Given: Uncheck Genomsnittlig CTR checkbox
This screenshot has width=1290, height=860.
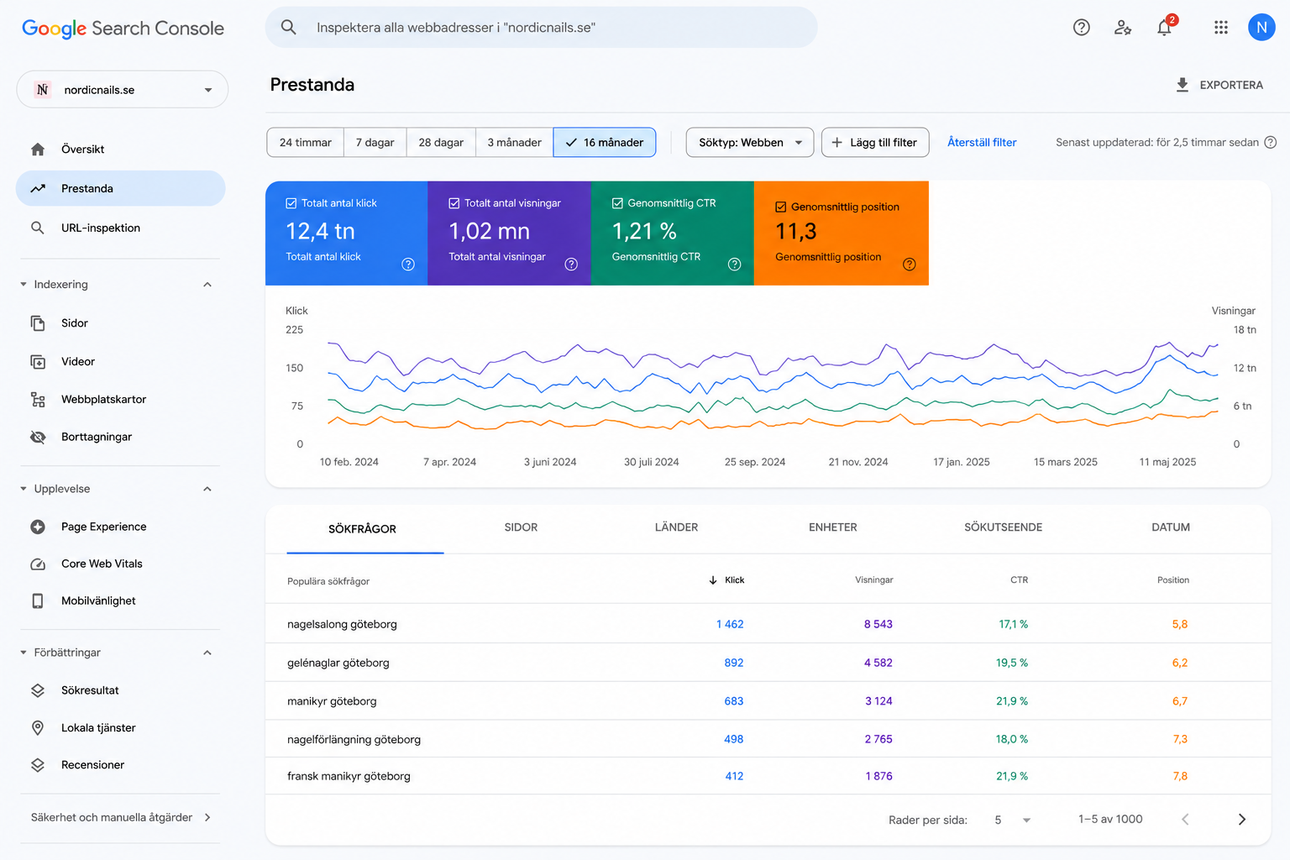Looking at the screenshot, I should pyautogui.click(x=617, y=203).
